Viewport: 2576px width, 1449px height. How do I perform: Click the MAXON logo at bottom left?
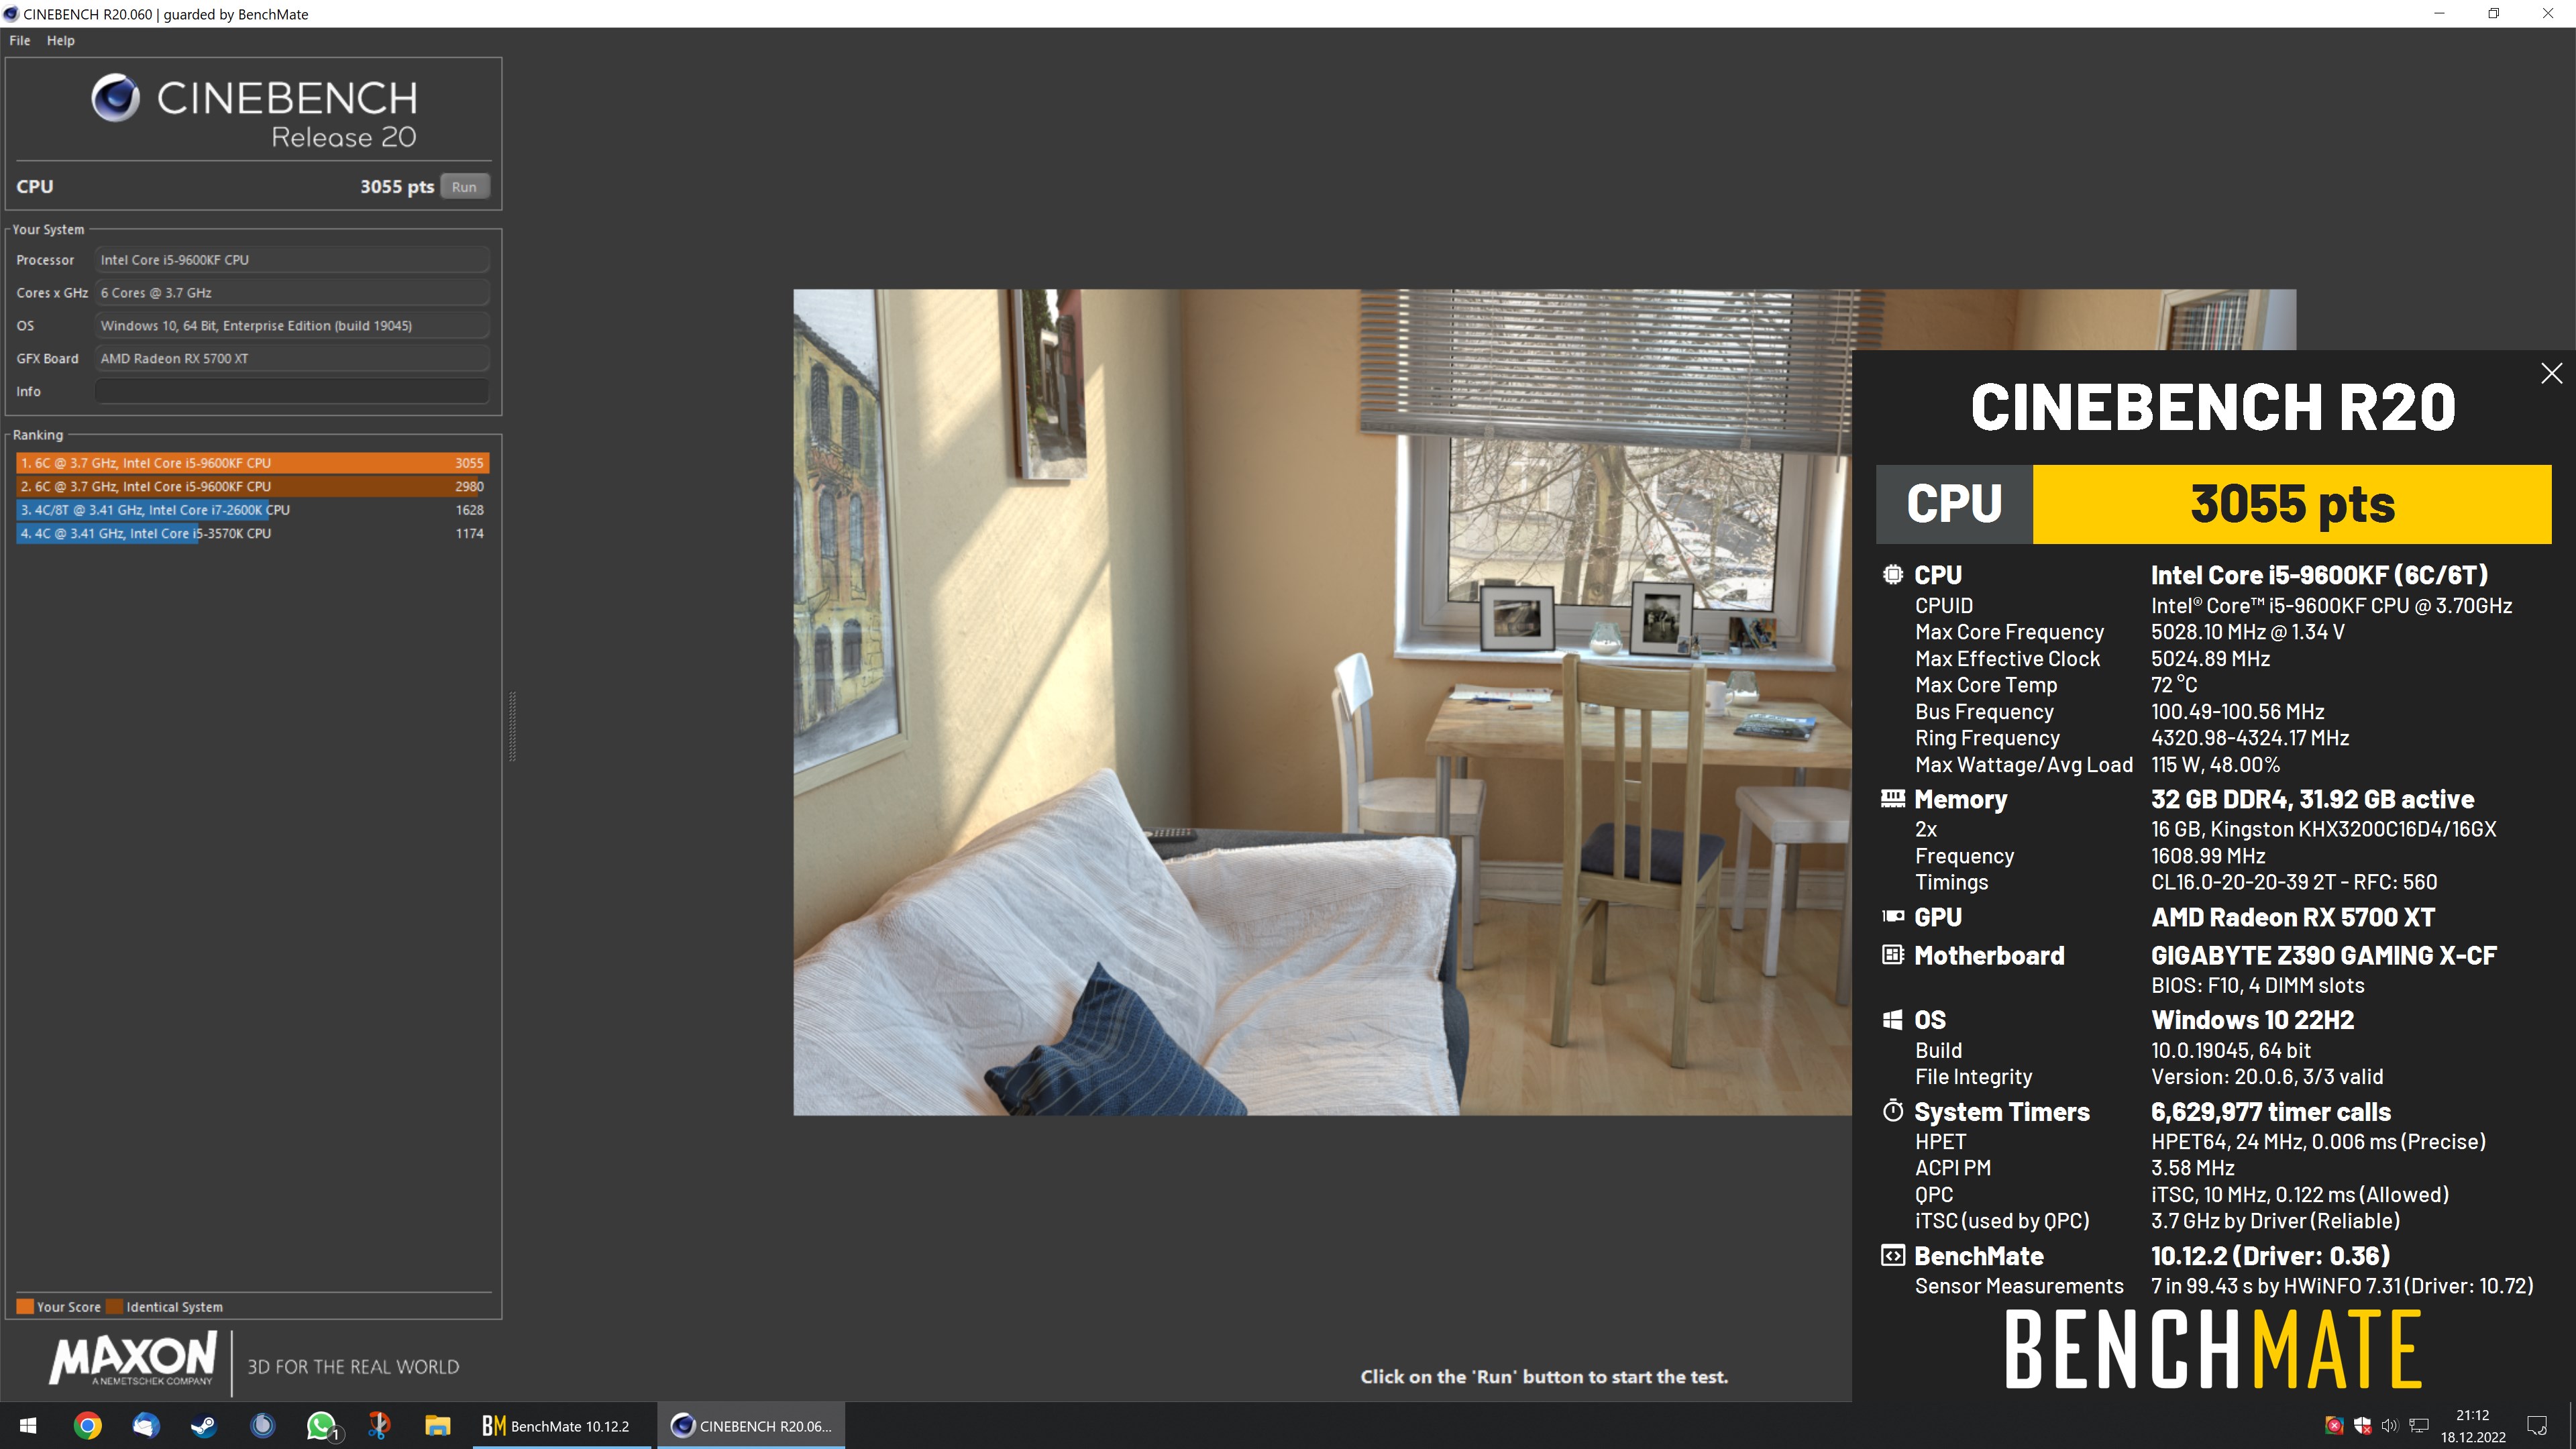tap(133, 1358)
